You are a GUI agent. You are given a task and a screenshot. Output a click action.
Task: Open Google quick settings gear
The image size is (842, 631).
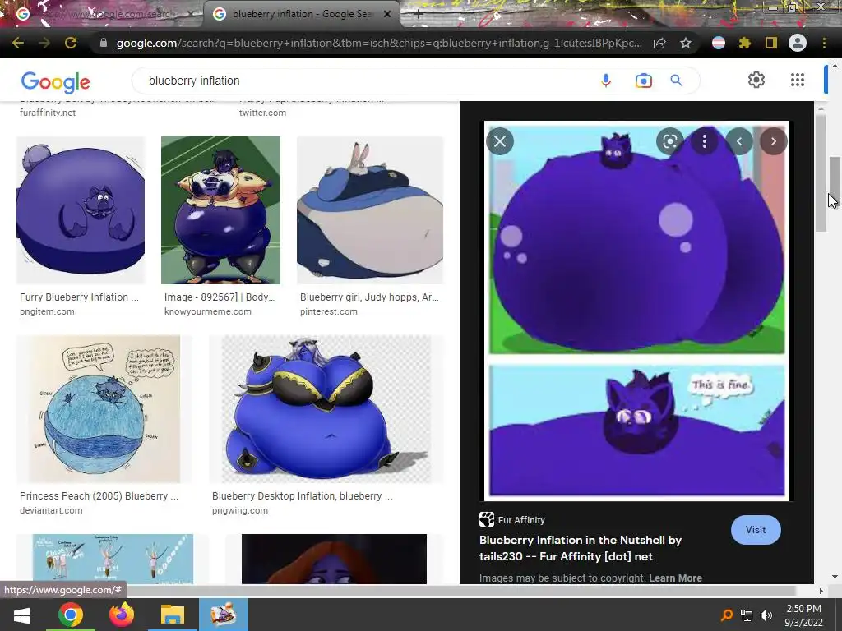(756, 80)
